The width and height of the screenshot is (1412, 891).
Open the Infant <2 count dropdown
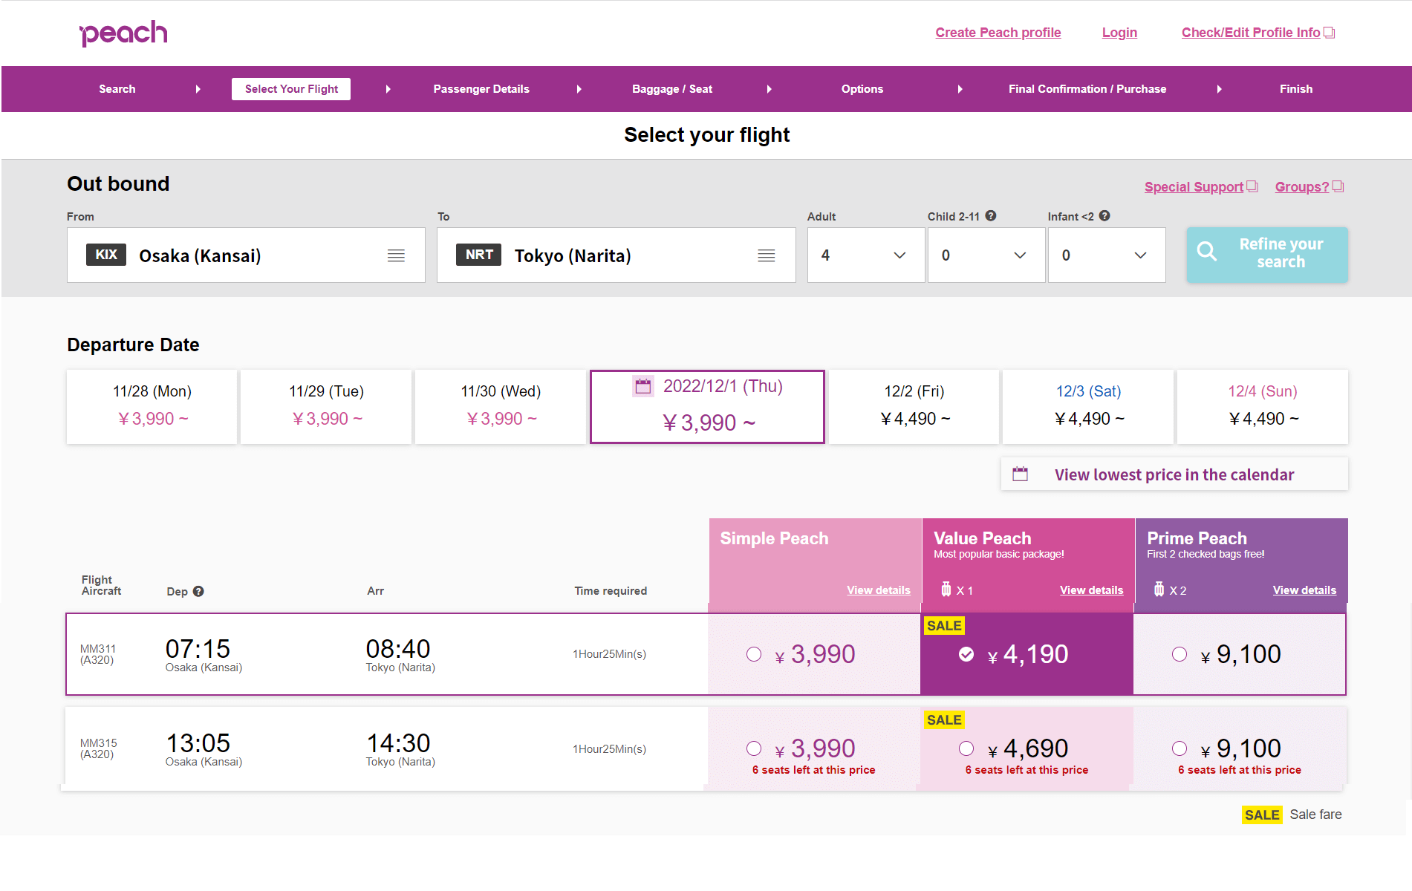coord(1107,255)
